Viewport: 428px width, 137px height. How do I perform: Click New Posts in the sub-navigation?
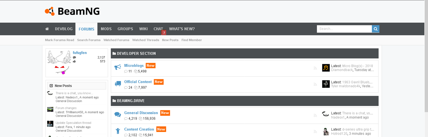point(170,40)
